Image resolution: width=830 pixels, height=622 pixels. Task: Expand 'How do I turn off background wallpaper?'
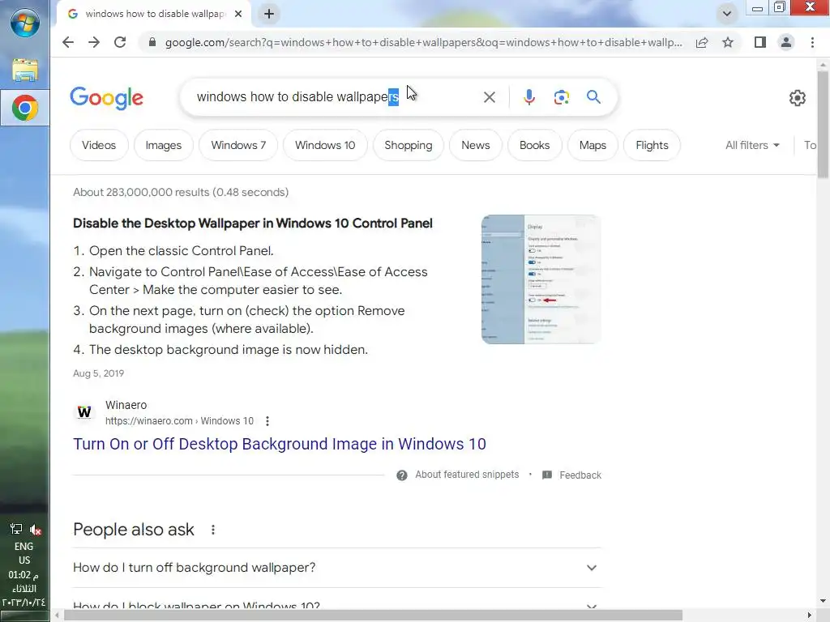coord(336,568)
